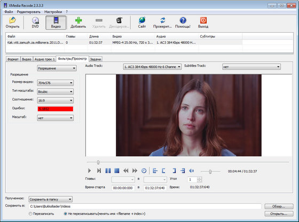Click the red Ошибки value field

(56, 109)
